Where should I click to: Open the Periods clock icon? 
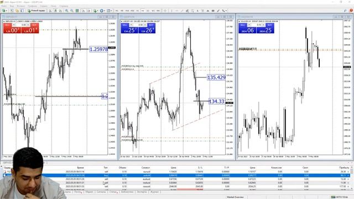[x=102, y=11]
